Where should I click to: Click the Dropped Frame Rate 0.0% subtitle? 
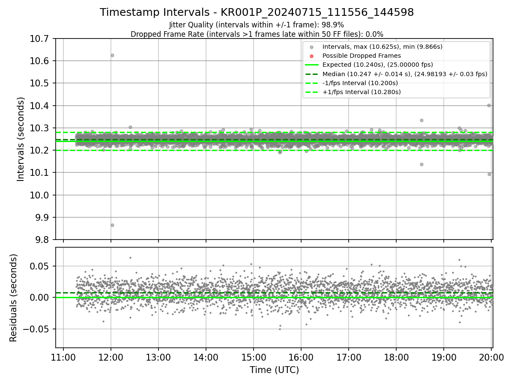tap(257, 34)
